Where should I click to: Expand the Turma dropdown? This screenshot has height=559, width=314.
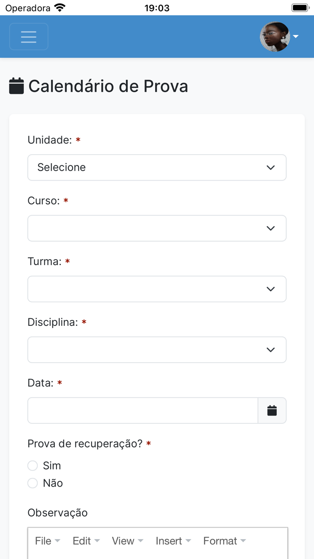tap(157, 289)
